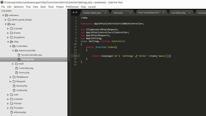The image size is (206, 116).
Task: Click the Providers folder icon
Action: (x=12, y=108)
